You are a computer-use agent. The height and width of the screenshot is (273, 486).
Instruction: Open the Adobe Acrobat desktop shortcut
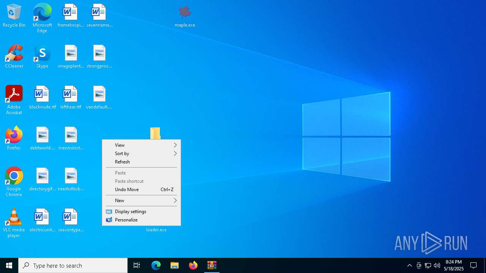pos(14,100)
